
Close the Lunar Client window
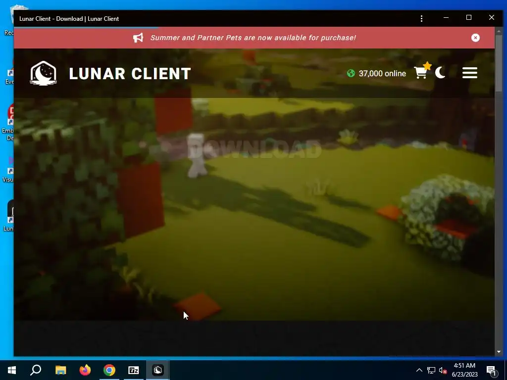coord(492,18)
